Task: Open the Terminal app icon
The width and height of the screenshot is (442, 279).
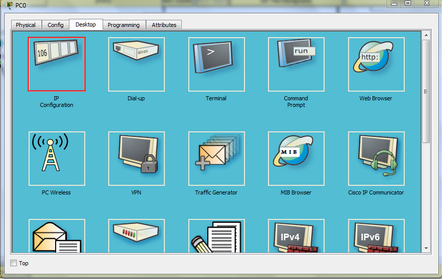Action: [x=216, y=64]
